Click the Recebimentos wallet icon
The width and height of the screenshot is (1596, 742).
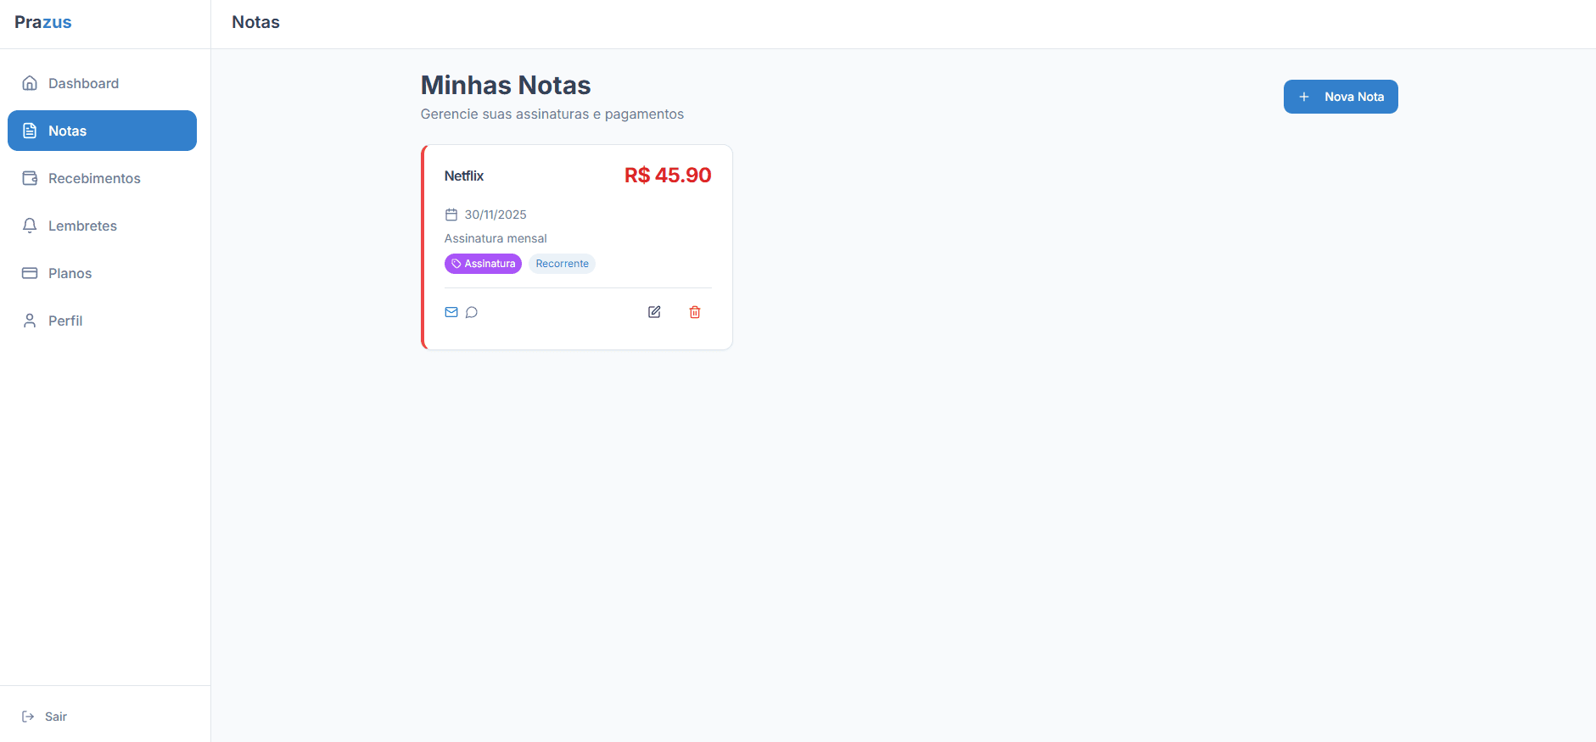point(30,178)
